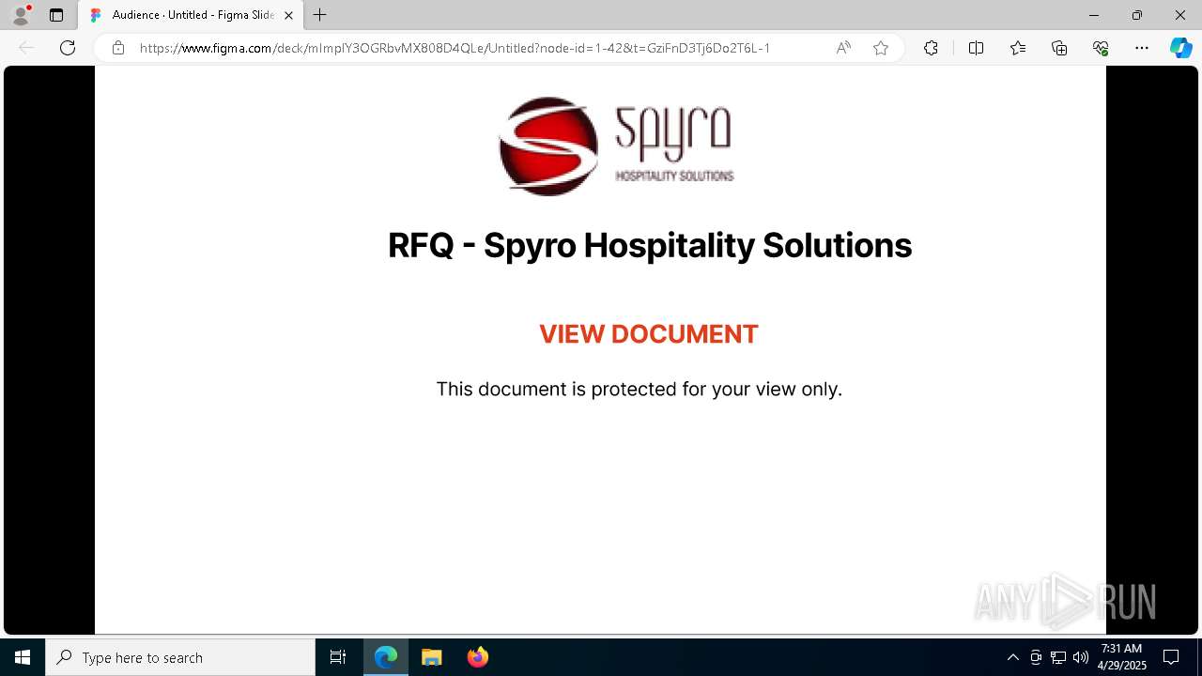The width and height of the screenshot is (1202, 676).
Task: Activate Read aloud icon
Action: 843,48
